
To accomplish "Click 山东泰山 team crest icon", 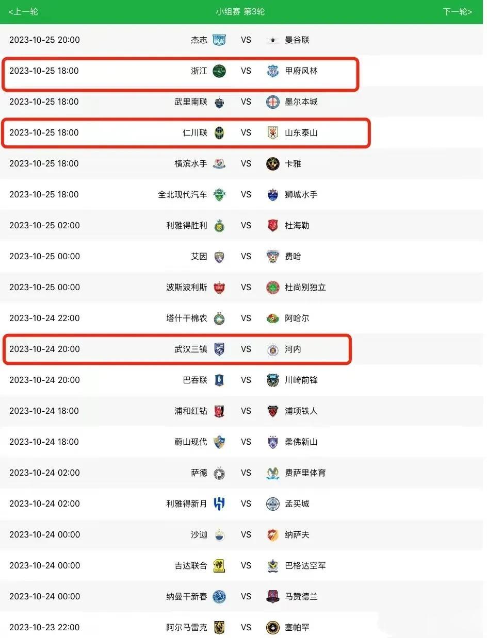I will click(273, 132).
